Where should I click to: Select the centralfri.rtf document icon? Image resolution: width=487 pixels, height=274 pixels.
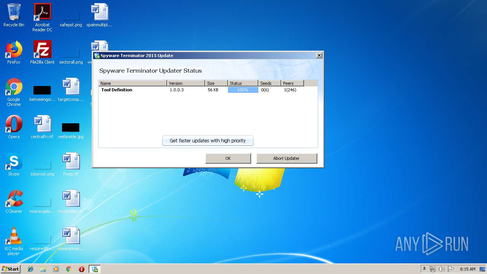click(42, 127)
